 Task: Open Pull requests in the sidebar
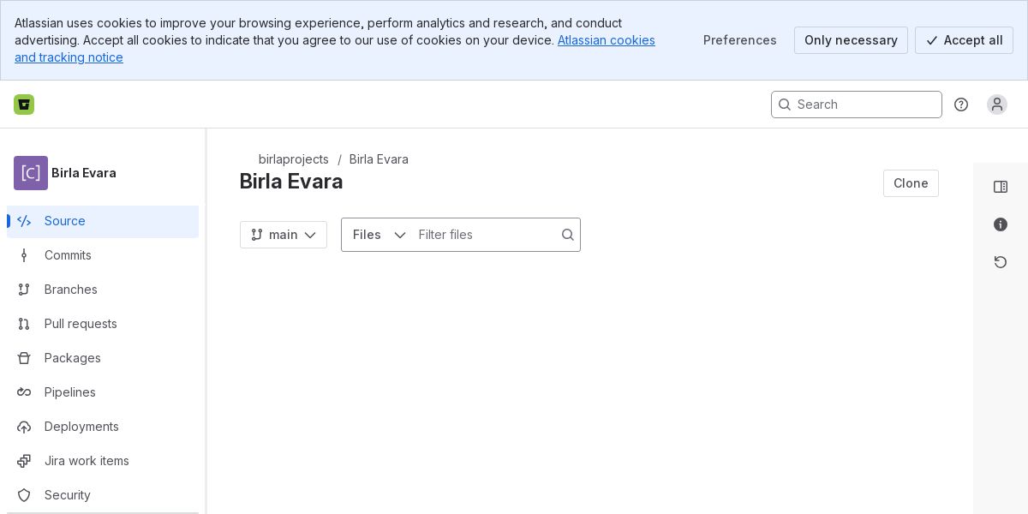click(x=81, y=324)
